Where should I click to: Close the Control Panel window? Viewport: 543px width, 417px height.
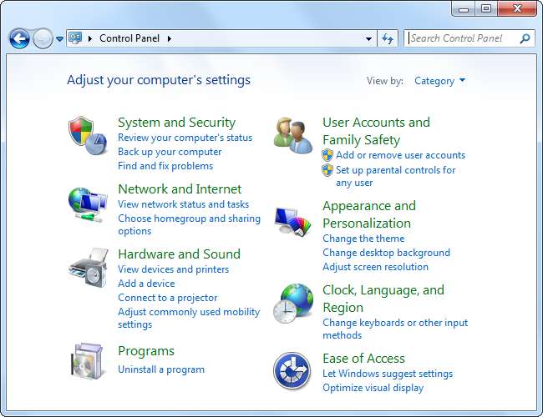coord(517,8)
